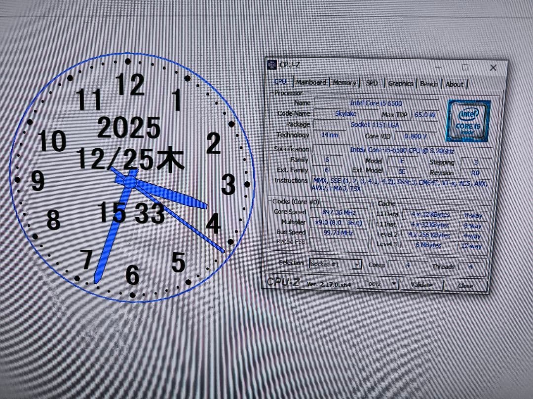Click the CPU-Z title bar icon
This screenshot has width=533, height=399.
[x=272, y=65]
